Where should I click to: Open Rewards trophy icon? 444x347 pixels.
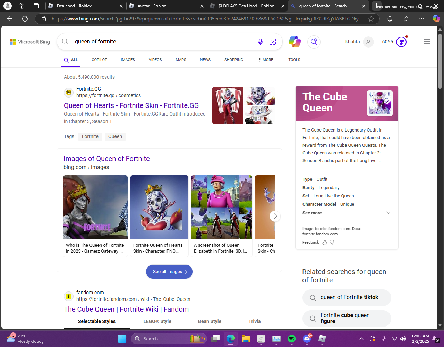(401, 42)
